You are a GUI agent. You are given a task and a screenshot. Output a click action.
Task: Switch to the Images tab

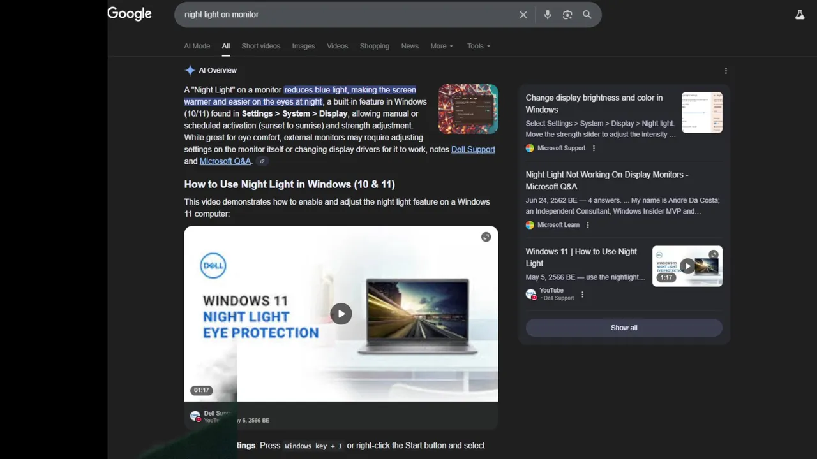[303, 46]
